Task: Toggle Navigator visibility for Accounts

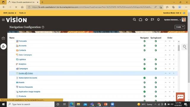Action: point(144,46)
